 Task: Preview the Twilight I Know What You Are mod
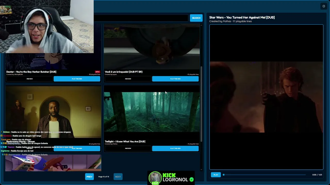tap(128, 149)
